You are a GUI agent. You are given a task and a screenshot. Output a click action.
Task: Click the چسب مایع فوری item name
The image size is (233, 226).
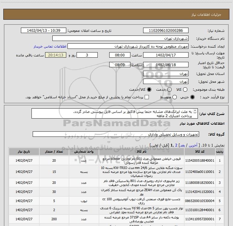[x=142, y=201]
